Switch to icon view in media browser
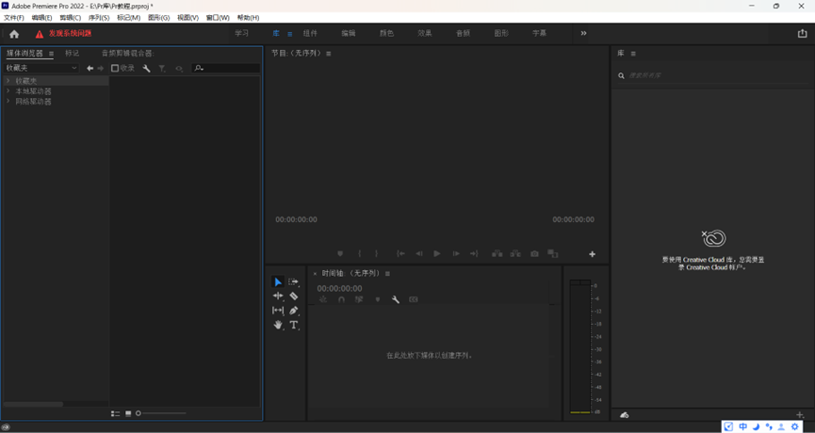The width and height of the screenshot is (815, 433). click(x=128, y=413)
